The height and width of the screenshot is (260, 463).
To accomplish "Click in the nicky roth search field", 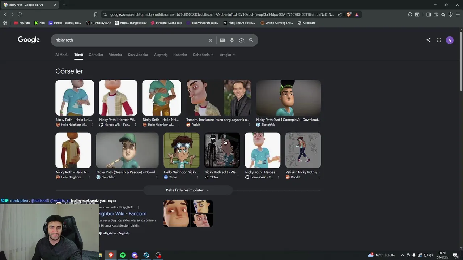I will tap(130, 40).
